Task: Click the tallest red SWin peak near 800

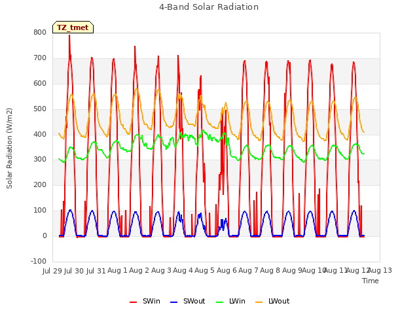Action: click(69, 36)
